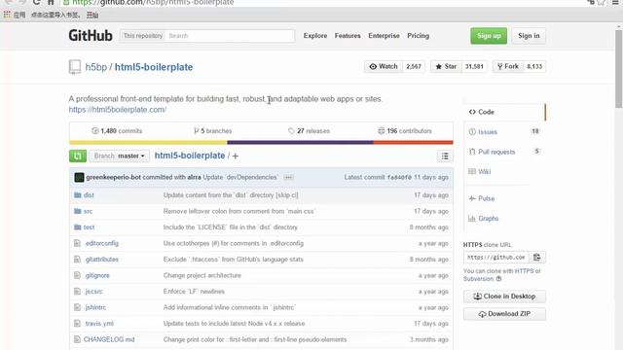View the 5 branches link
Viewport: 623px width, 350px height.
click(212, 131)
